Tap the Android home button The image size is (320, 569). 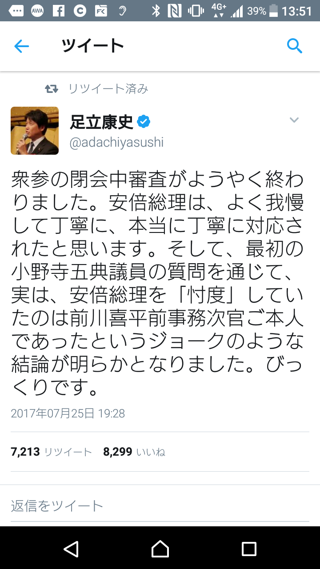click(x=160, y=549)
